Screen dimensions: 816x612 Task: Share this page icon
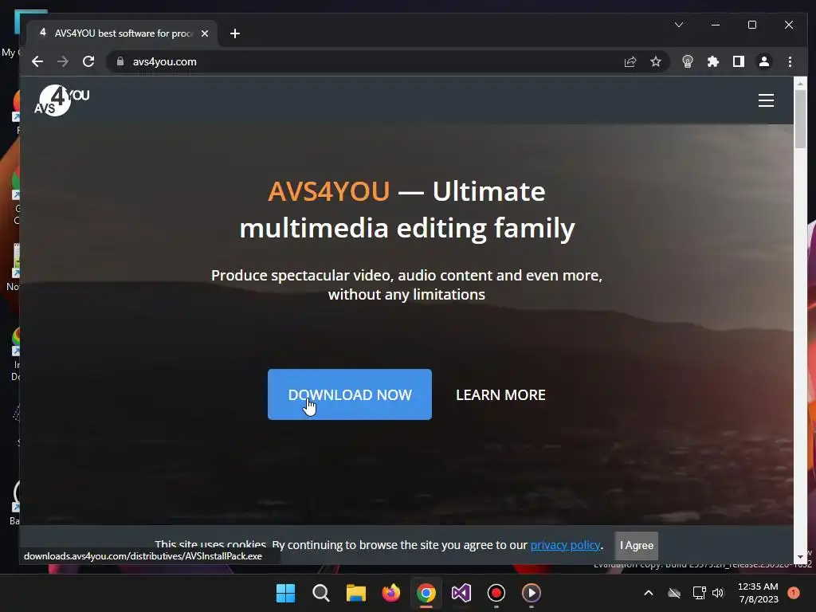(630, 61)
